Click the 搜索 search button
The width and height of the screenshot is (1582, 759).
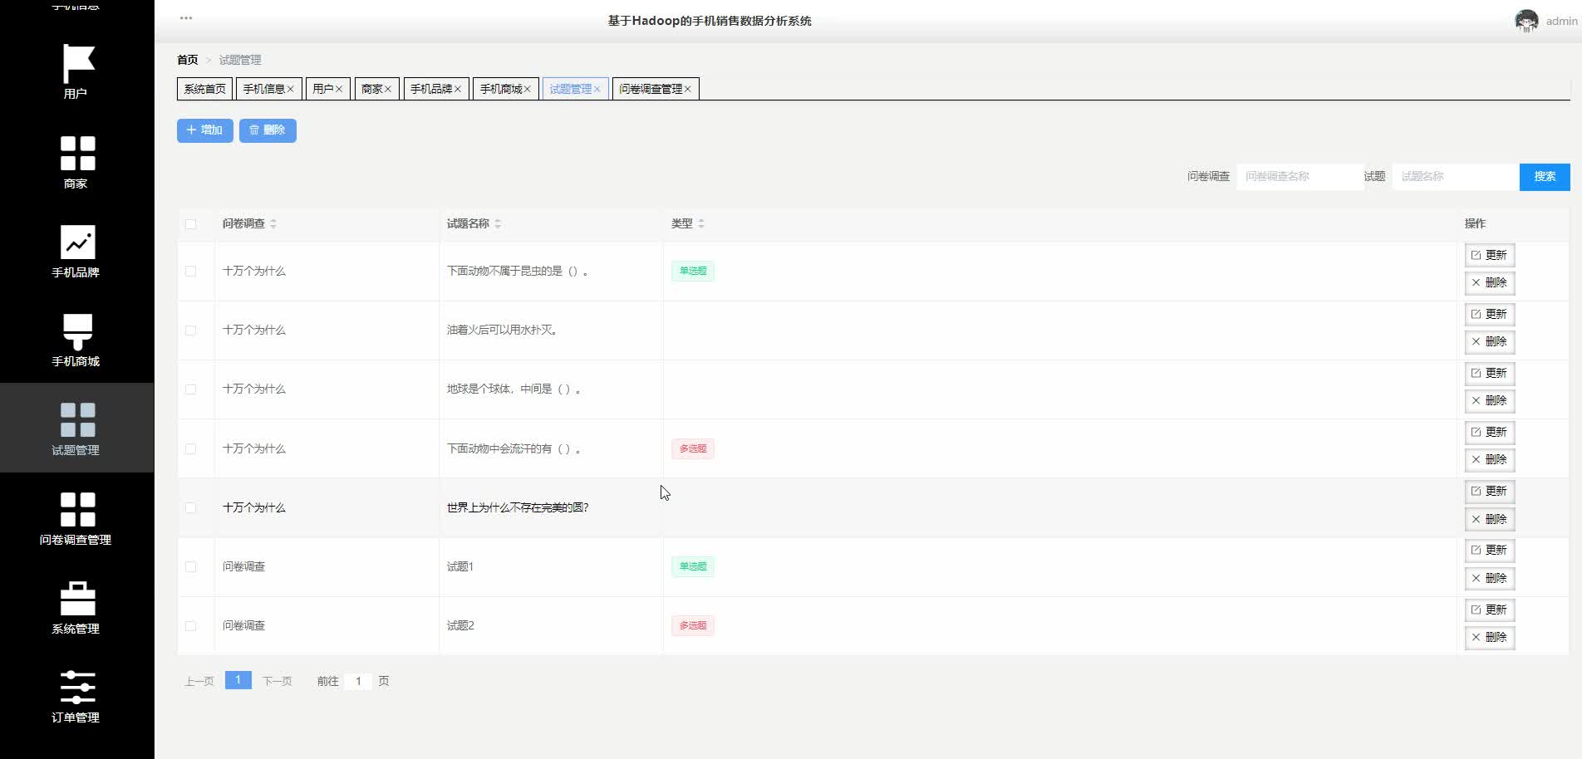[1545, 177]
